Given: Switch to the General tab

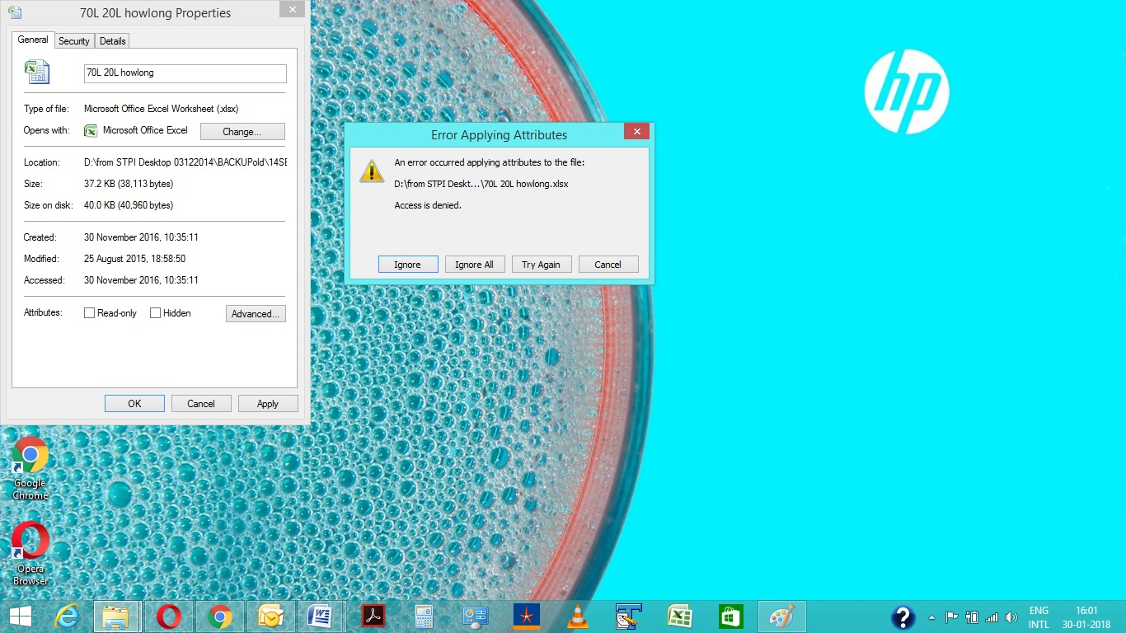Looking at the screenshot, I should (33, 40).
